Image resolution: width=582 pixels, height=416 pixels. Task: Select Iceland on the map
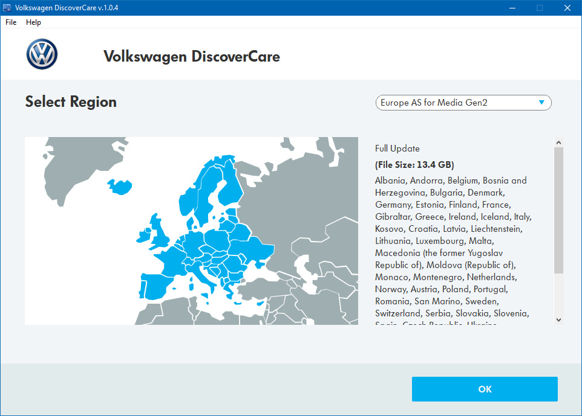pyautogui.click(x=122, y=185)
